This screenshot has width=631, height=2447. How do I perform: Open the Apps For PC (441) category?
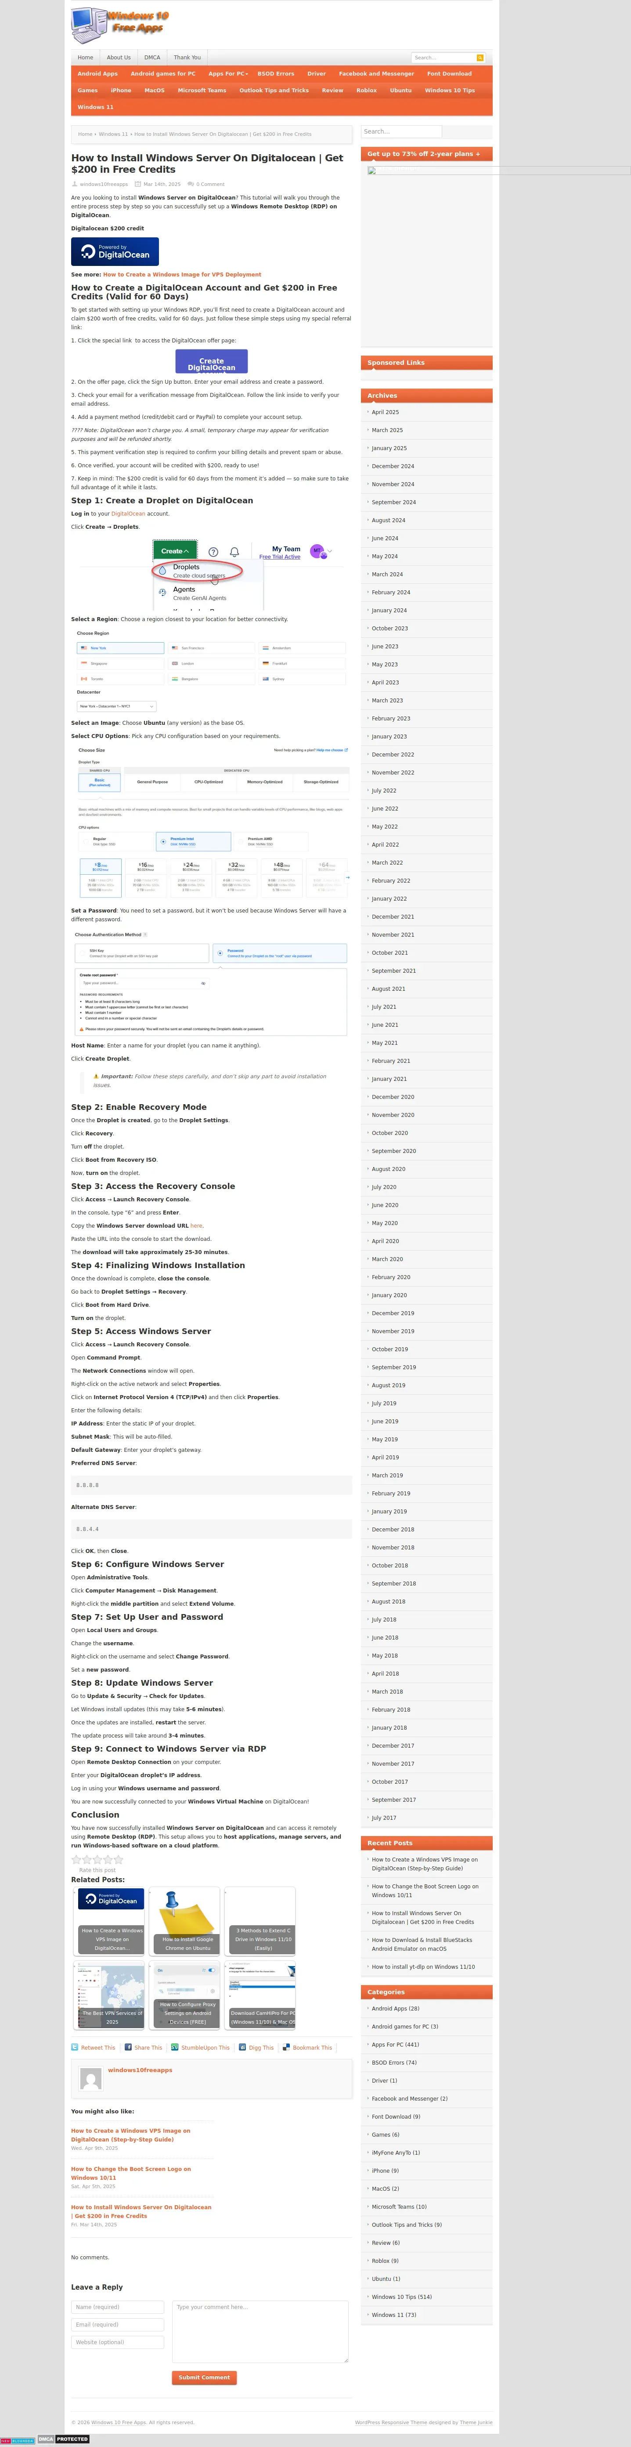(x=396, y=2045)
